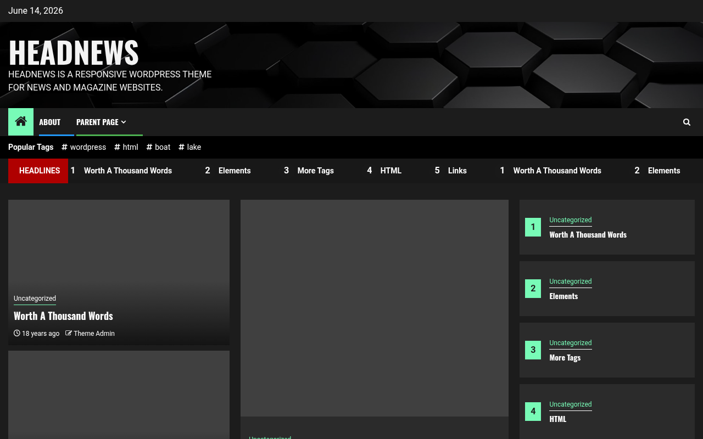Open the large center featured image
This screenshot has height=439, width=703.
click(x=375, y=308)
